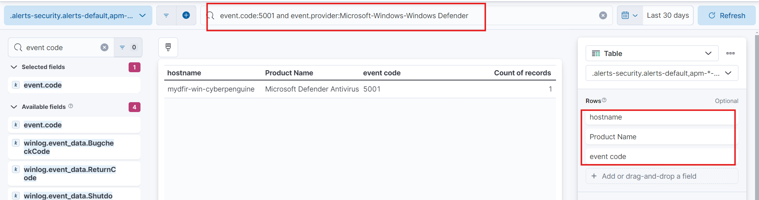Viewport: 759px width, 200px height.
Task: Open the Last 30 days time range
Action: click(x=668, y=15)
